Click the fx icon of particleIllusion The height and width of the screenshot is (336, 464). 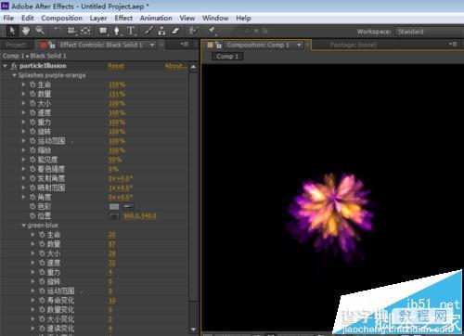14,66
